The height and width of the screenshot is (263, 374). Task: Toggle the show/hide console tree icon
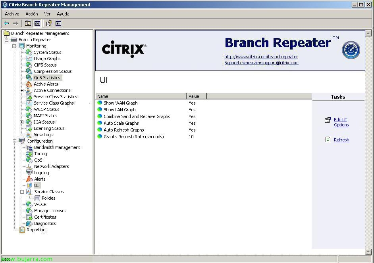click(x=37, y=23)
